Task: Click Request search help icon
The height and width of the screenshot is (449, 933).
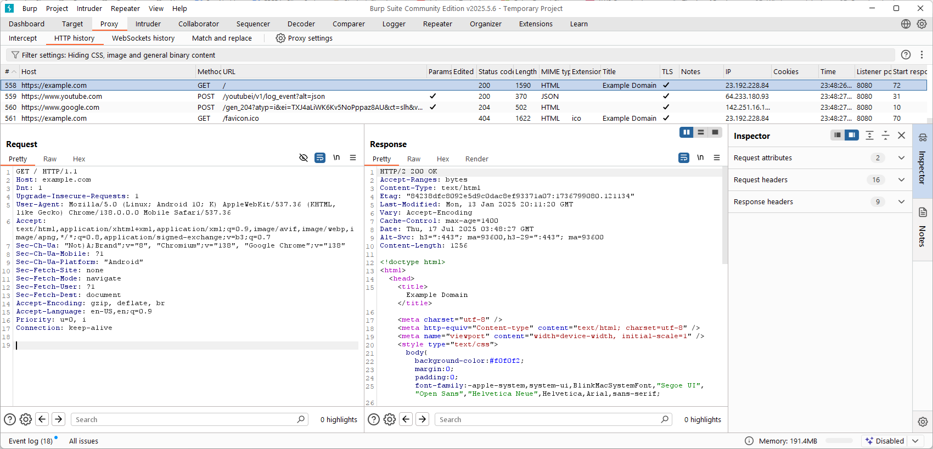Action: (x=10, y=419)
